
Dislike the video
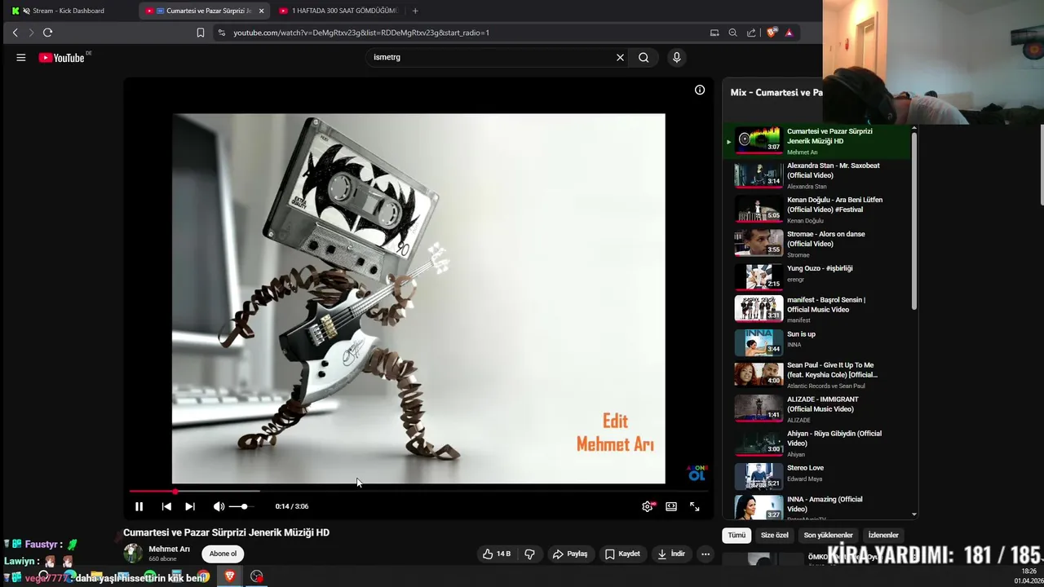coord(529,554)
